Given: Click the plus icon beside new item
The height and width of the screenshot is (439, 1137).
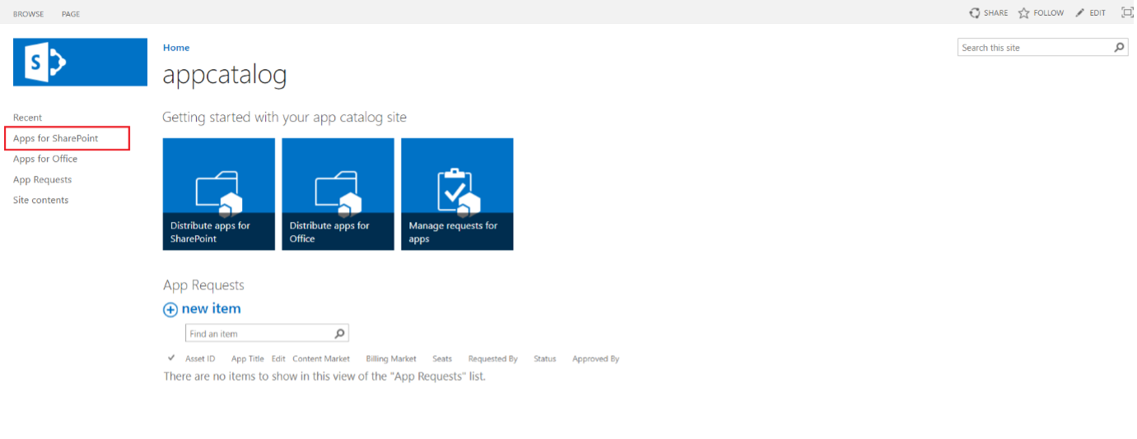Looking at the screenshot, I should (x=170, y=310).
